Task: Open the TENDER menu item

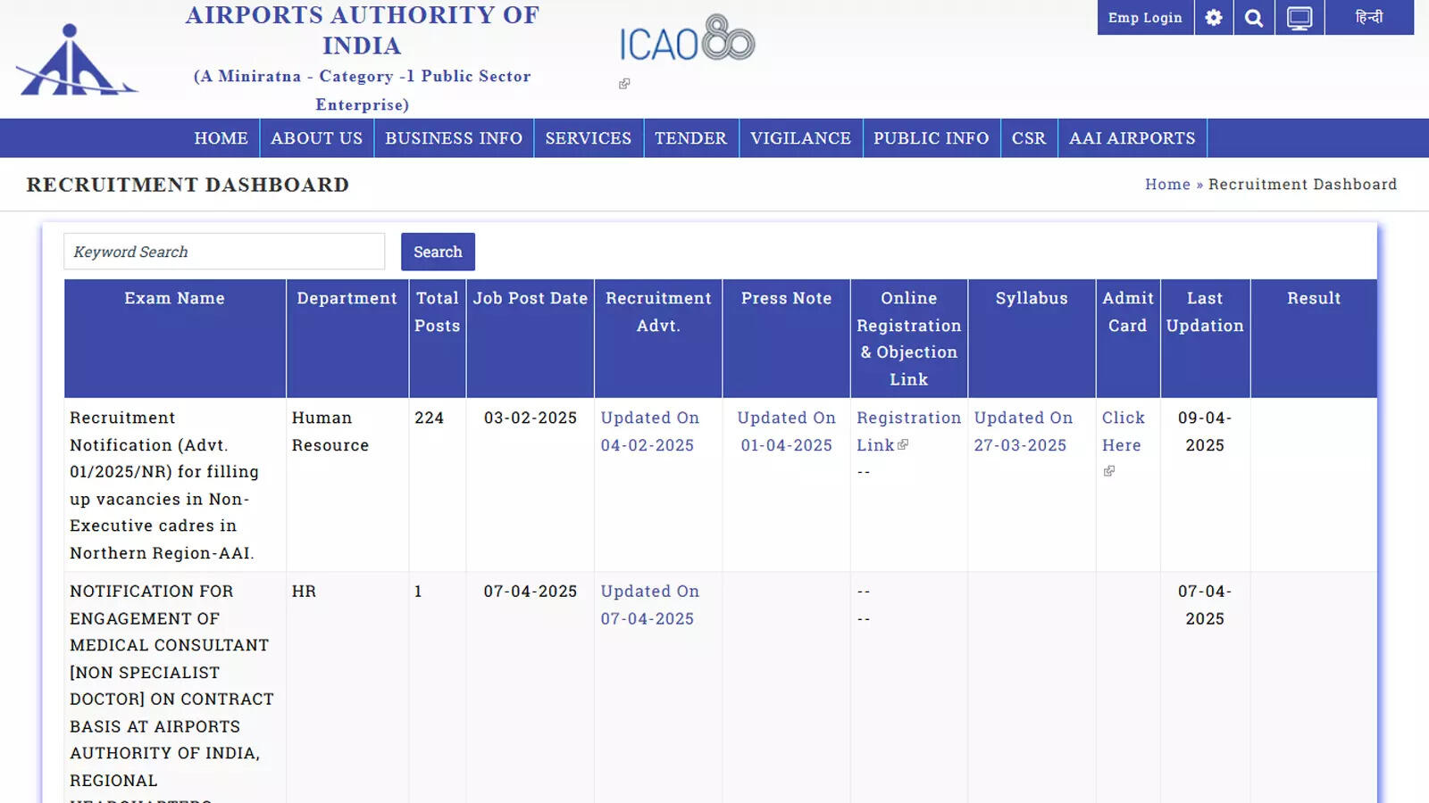Action: pyautogui.click(x=690, y=138)
